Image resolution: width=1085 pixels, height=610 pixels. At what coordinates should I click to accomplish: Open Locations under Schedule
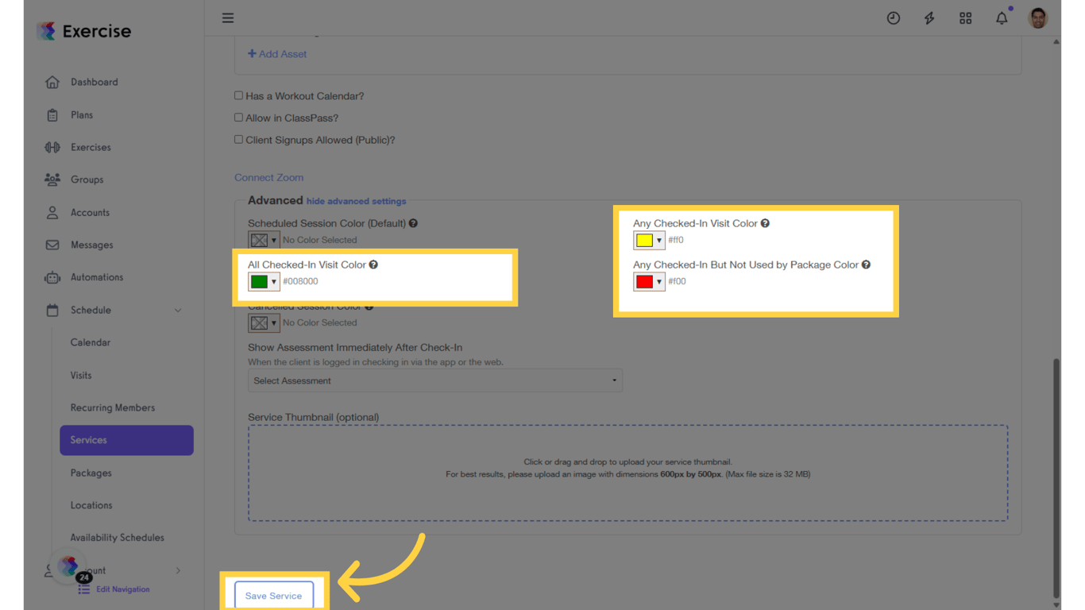click(91, 505)
